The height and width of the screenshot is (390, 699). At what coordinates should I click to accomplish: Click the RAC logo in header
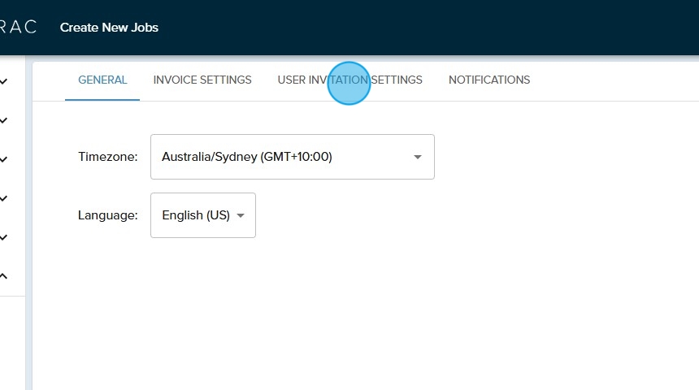coord(18,28)
